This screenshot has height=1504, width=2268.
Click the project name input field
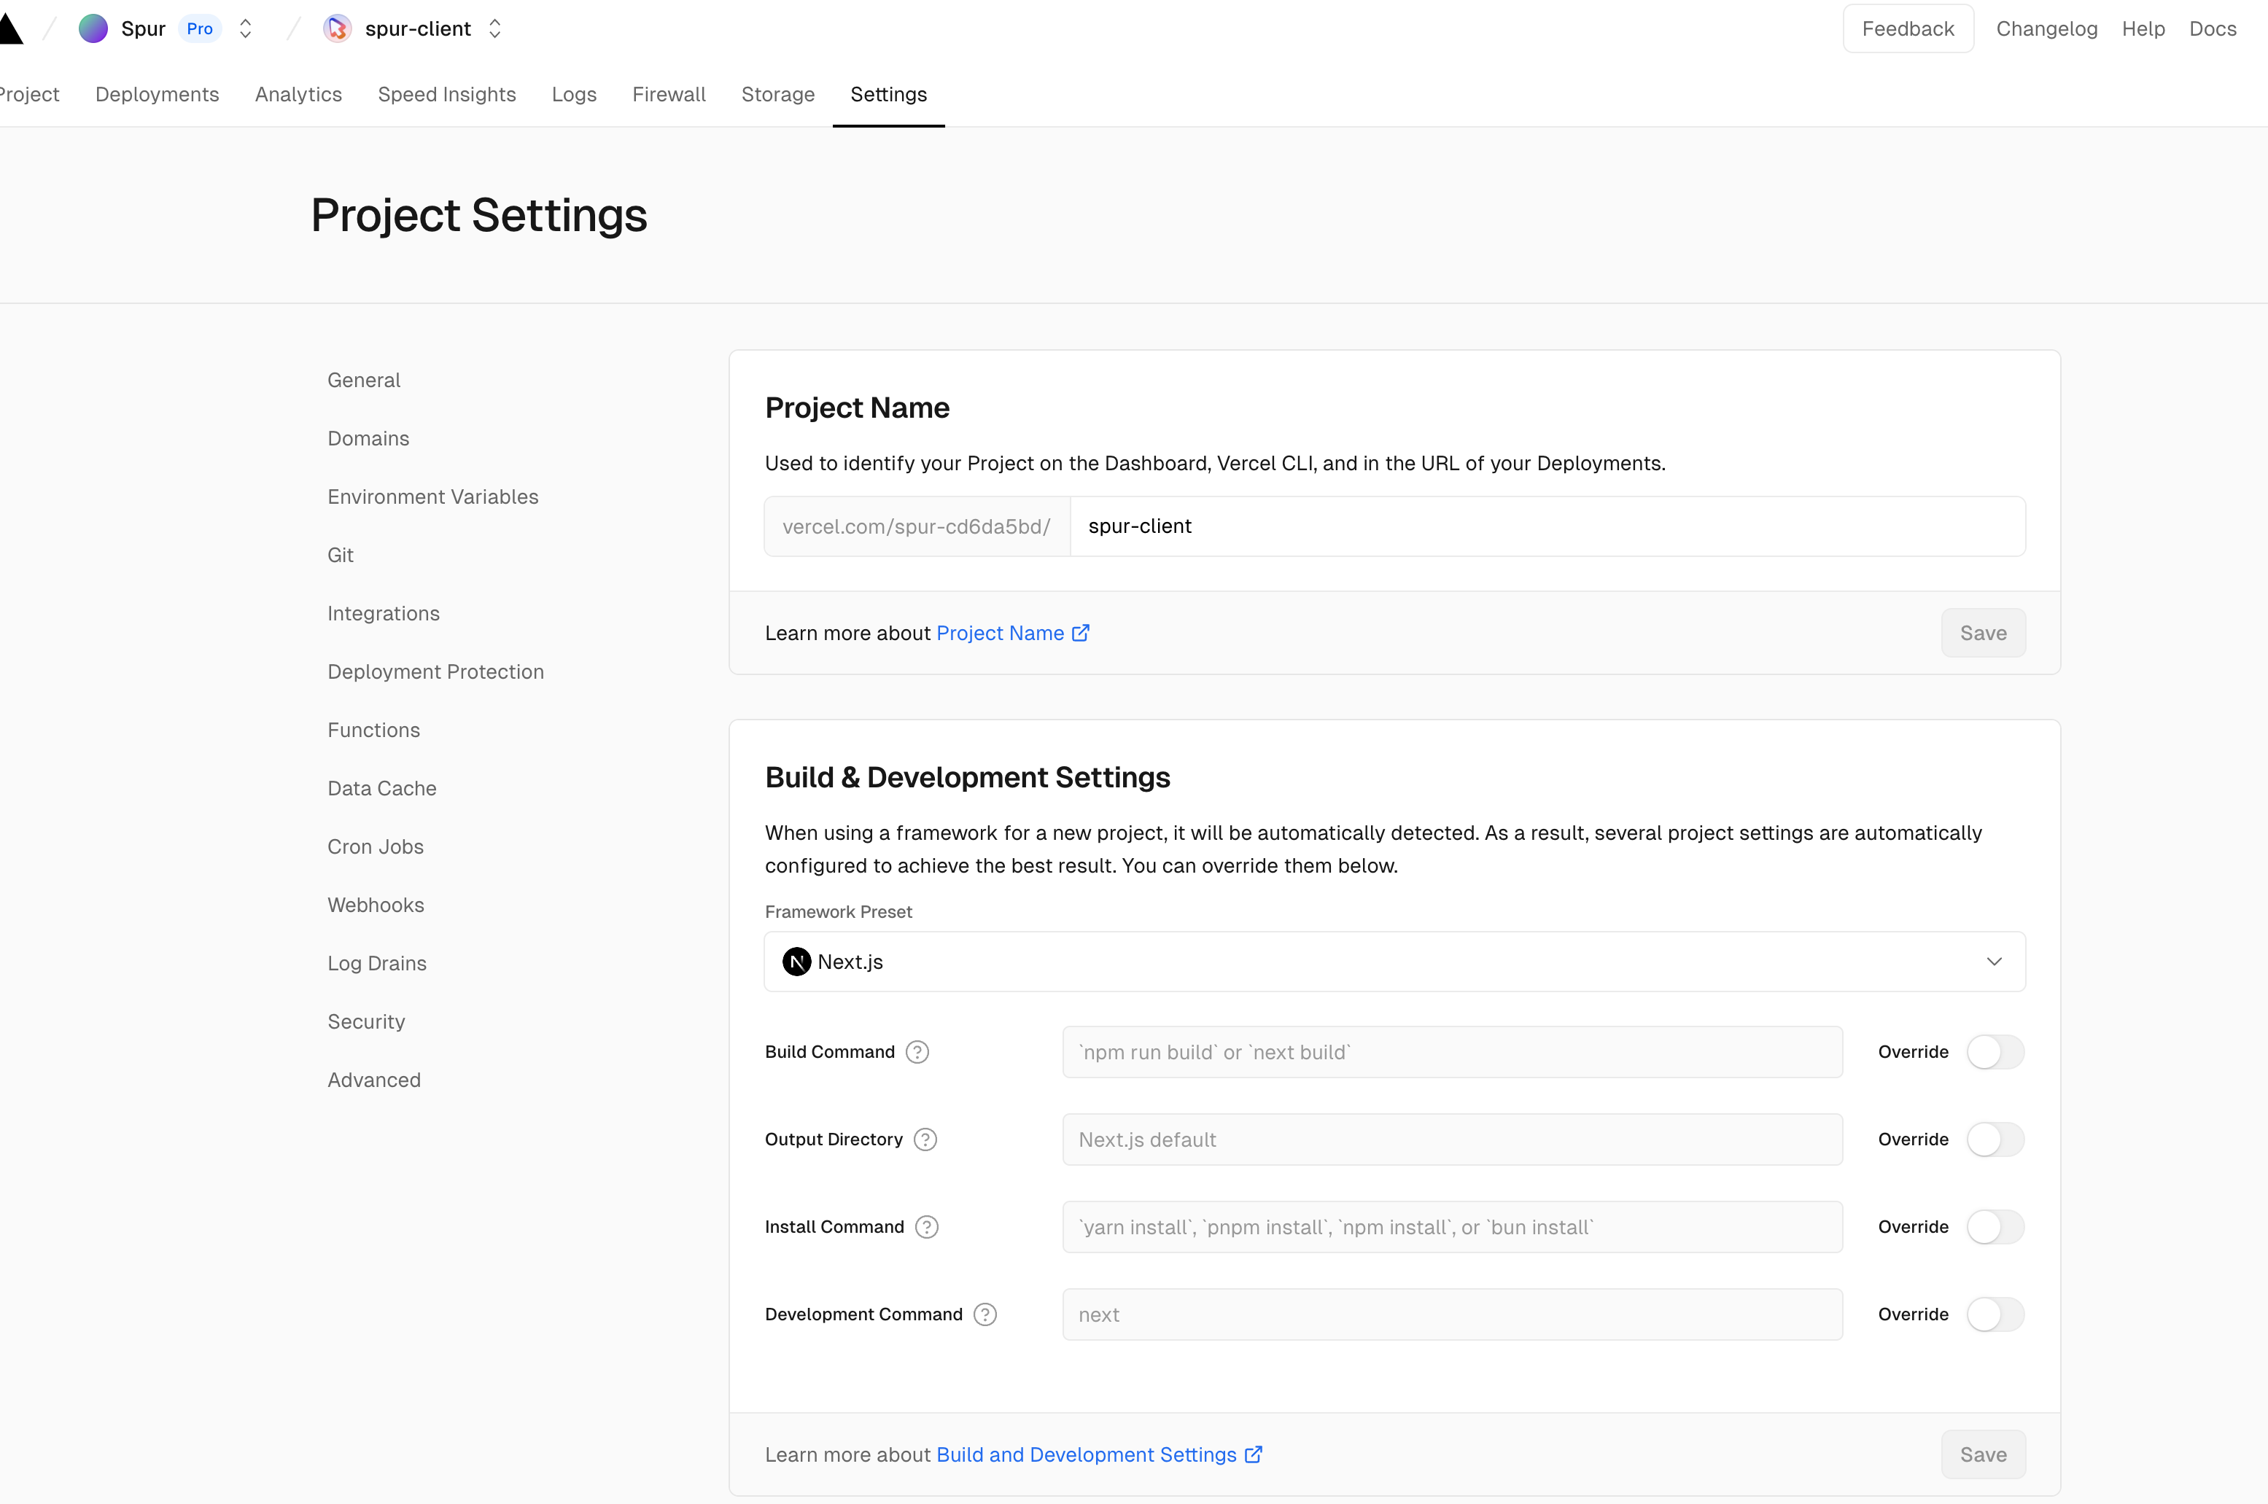[1547, 526]
